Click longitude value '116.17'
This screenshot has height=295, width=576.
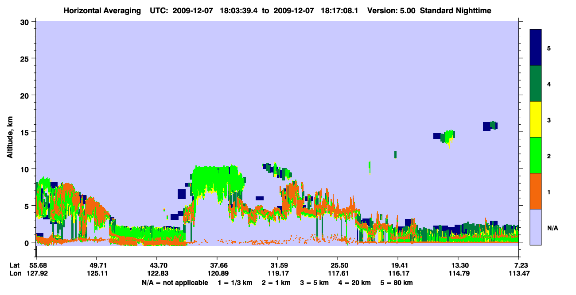click(x=398, y=273)
